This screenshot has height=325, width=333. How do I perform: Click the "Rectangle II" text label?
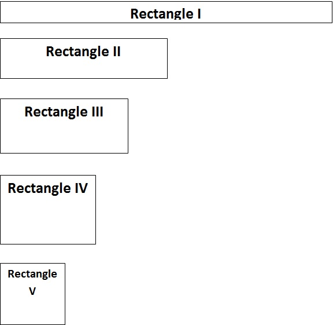pos(83,52)
